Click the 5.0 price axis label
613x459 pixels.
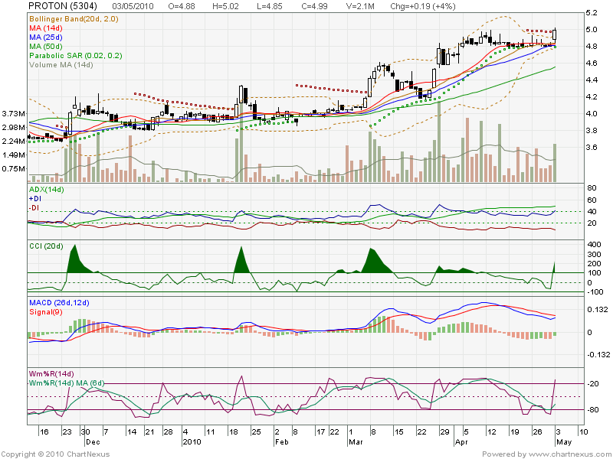coord(592,30)
